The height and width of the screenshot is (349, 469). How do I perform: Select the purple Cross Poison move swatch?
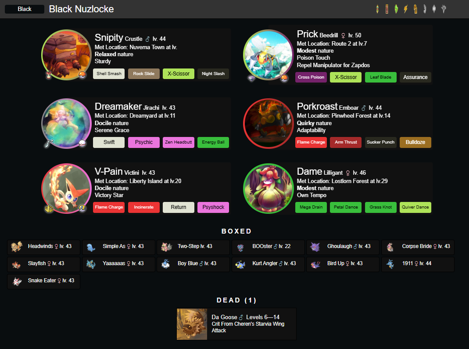pyautogui.click(x=311, y=77)
